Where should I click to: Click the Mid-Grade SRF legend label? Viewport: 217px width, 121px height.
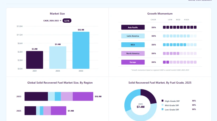[172, 105]
